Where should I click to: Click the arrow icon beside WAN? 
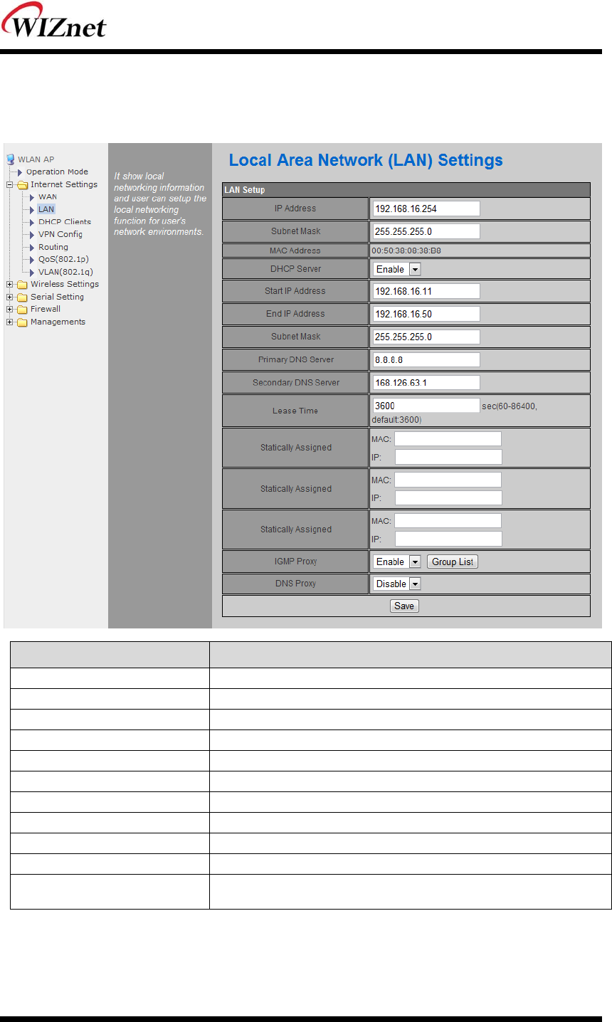pos(32,197)
